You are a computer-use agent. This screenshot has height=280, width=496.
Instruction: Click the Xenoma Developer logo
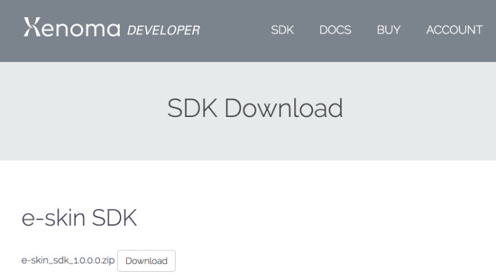tap(112, 28)
